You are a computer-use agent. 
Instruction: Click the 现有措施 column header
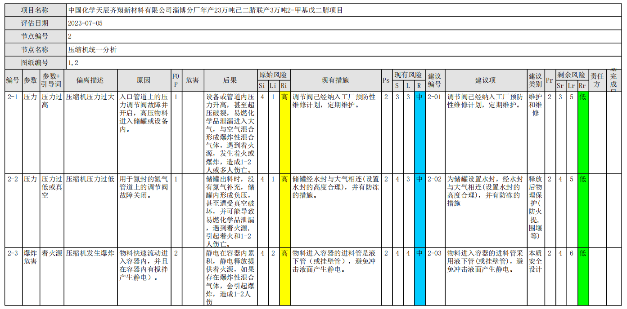[x=335, y=80]
